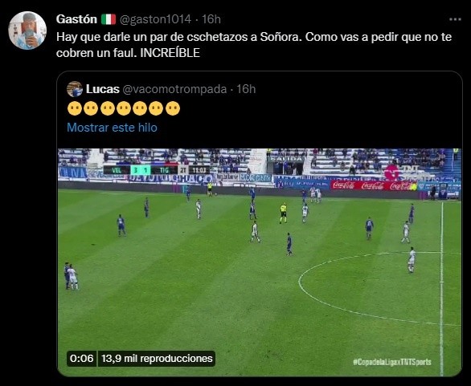Open Gastón's profile picture
The image size is (471, 386).
coord(27,30)
